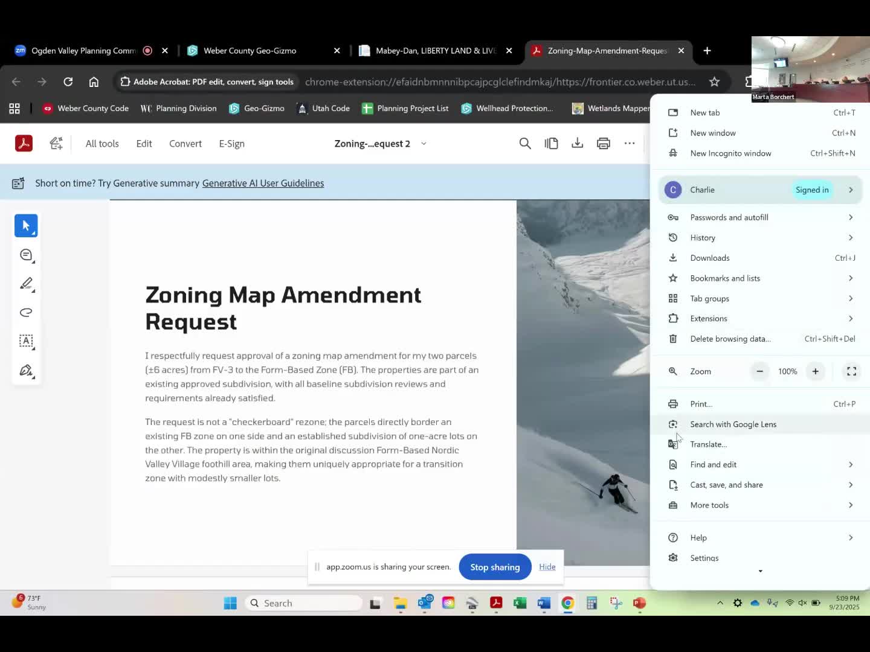
Task: Click the Adobe Acrobat home logo
Action: pos(24,143)
